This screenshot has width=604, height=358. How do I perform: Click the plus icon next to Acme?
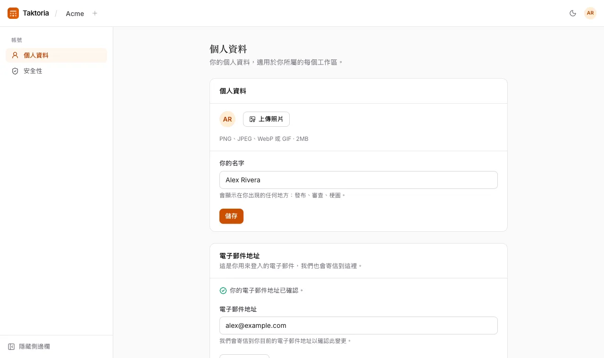(x=95, y=13)
